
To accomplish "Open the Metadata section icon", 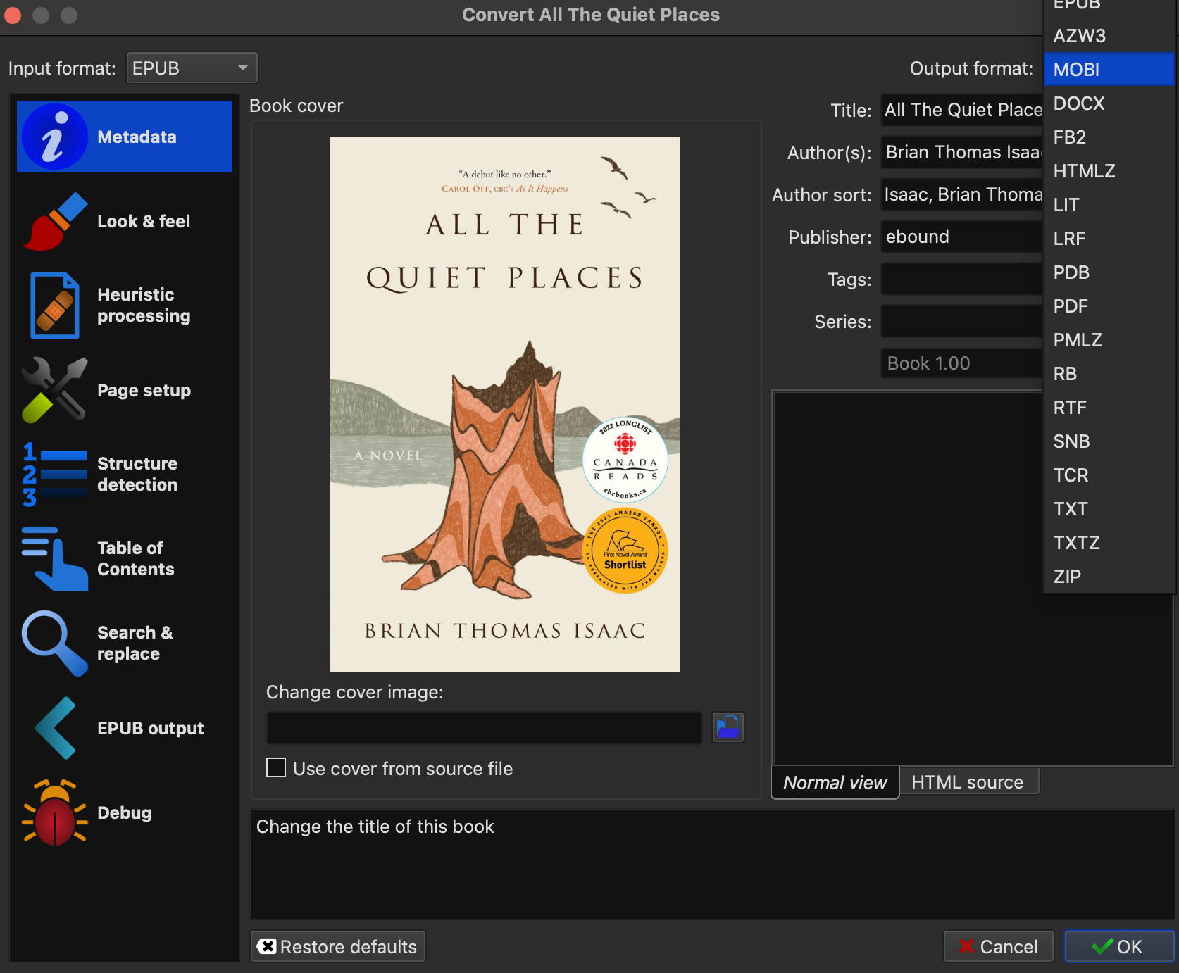I will (55, 137).
